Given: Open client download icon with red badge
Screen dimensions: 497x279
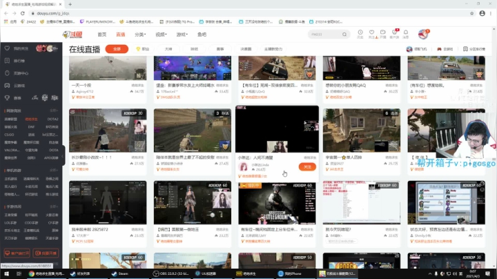Looking at the screenshot, I should pos(394,34).
